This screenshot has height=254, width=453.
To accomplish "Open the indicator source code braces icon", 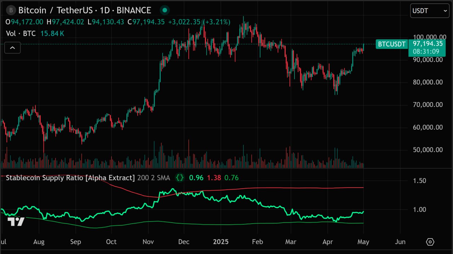I will coord(180,178).
